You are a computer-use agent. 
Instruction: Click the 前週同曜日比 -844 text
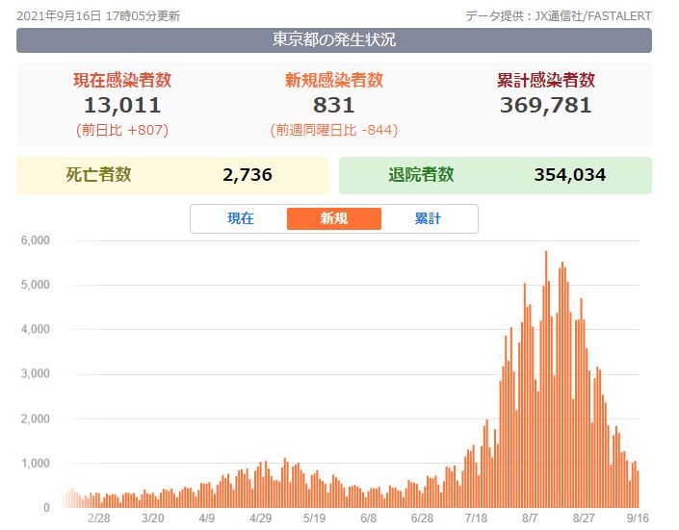[334, 130]
